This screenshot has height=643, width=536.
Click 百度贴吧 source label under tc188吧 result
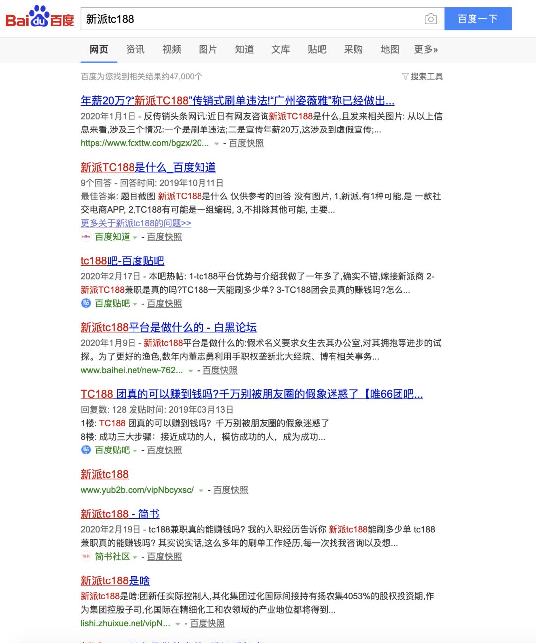(113, 304)
